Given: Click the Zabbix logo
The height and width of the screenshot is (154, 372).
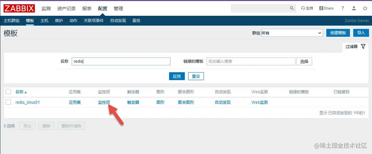Looking at the screenshot, I should pyautogui.click(x=19, y=9).
